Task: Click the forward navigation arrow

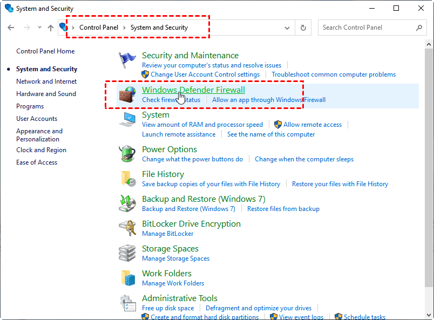Action: (27, 28)
